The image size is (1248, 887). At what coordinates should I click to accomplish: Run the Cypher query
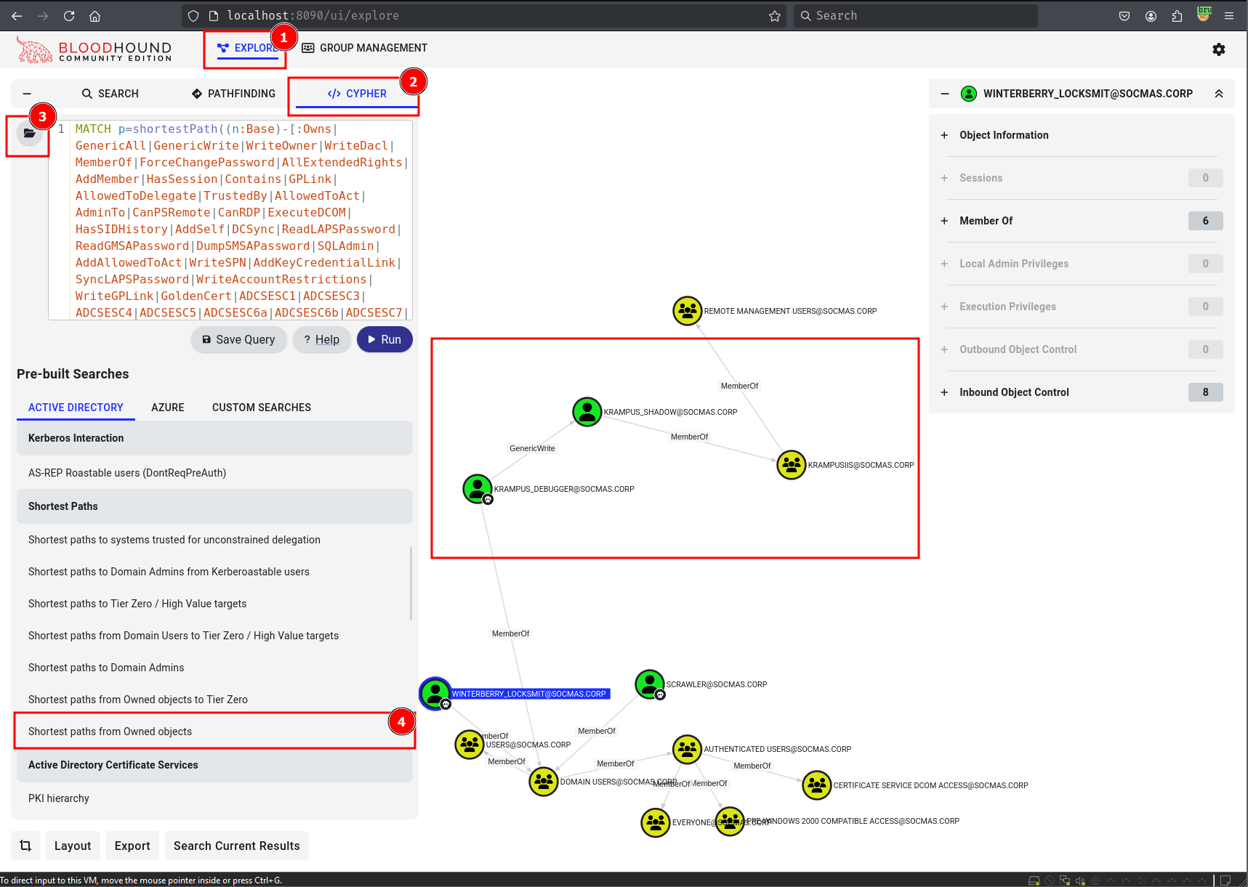(x=385, y=339)
